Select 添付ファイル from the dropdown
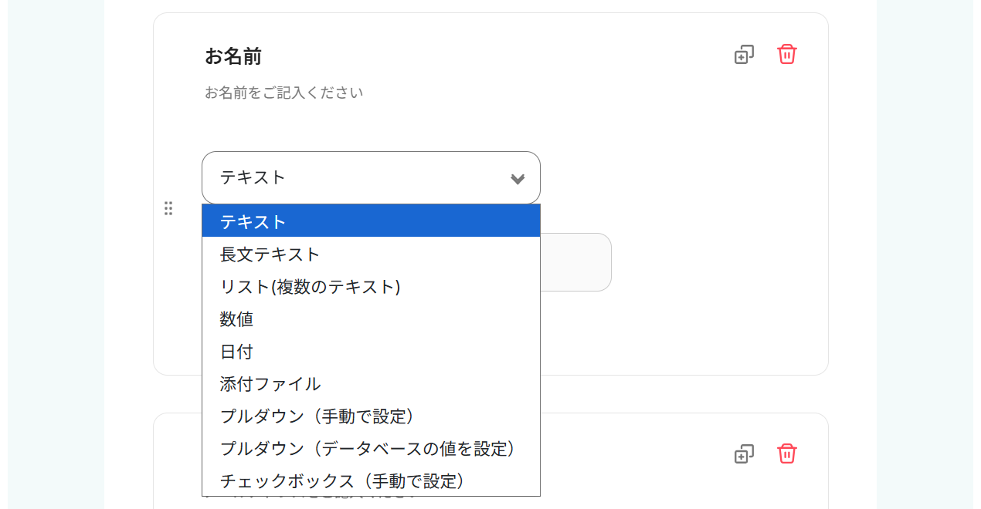This screenshot has height=509, width=981. [x=371, y=384]
